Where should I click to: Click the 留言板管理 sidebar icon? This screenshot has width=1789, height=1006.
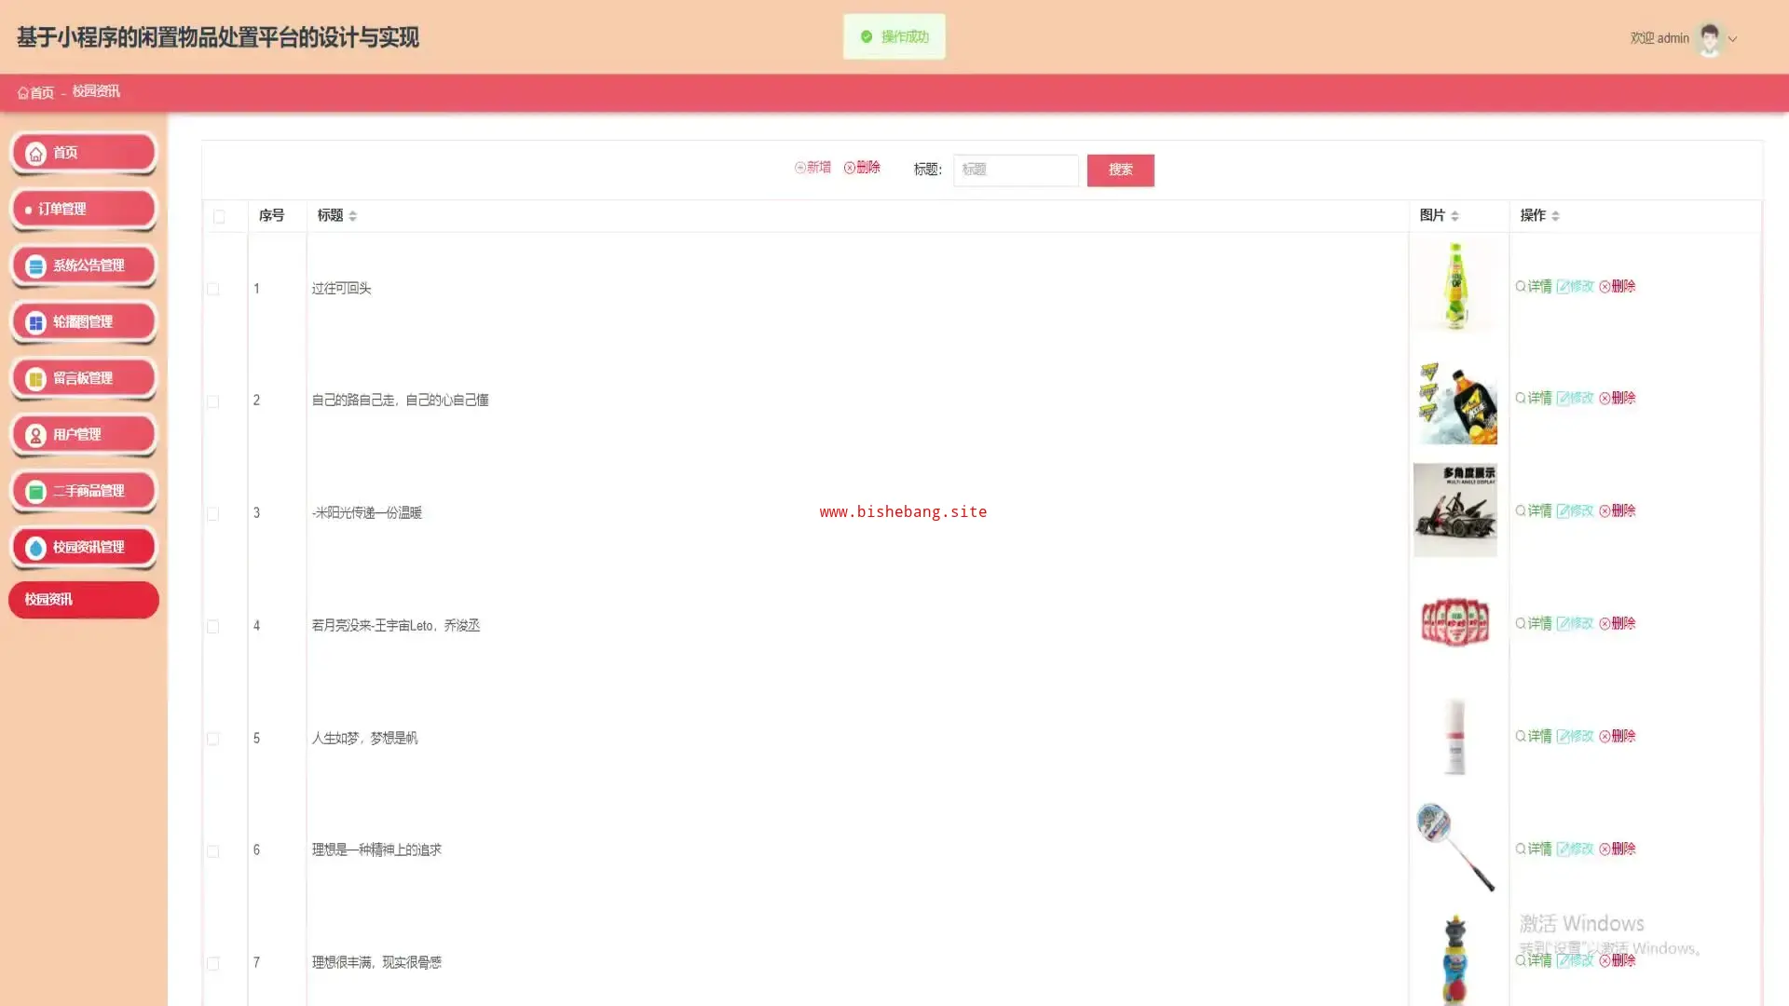point(35,379)
